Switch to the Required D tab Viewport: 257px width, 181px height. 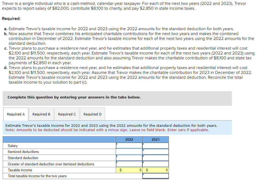click(92, 114)
